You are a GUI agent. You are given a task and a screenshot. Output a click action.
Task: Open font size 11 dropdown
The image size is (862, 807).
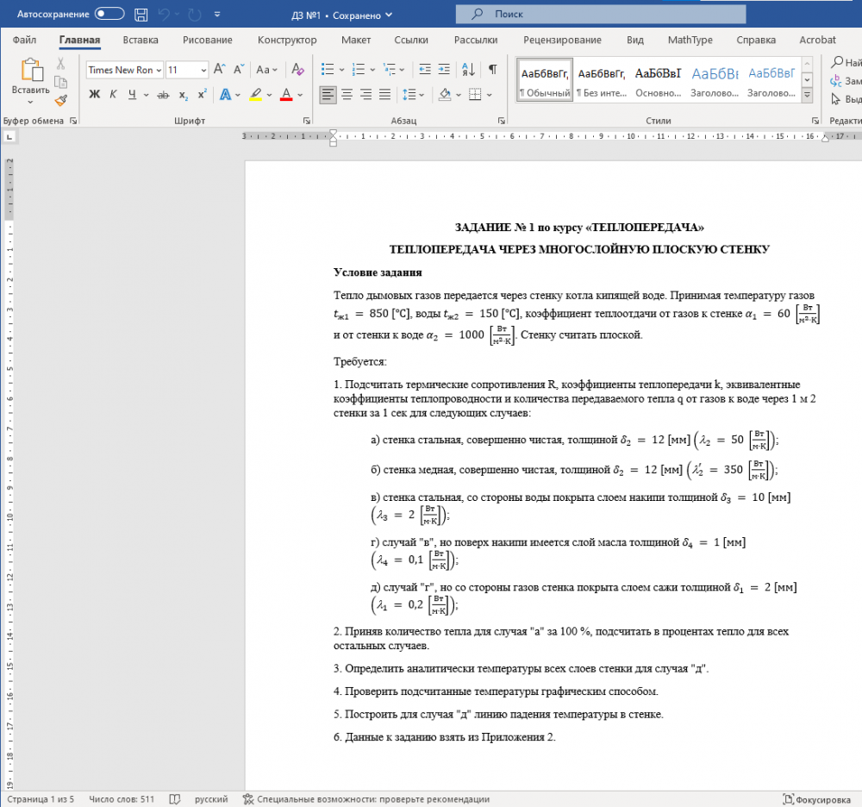tap(203, 70)
